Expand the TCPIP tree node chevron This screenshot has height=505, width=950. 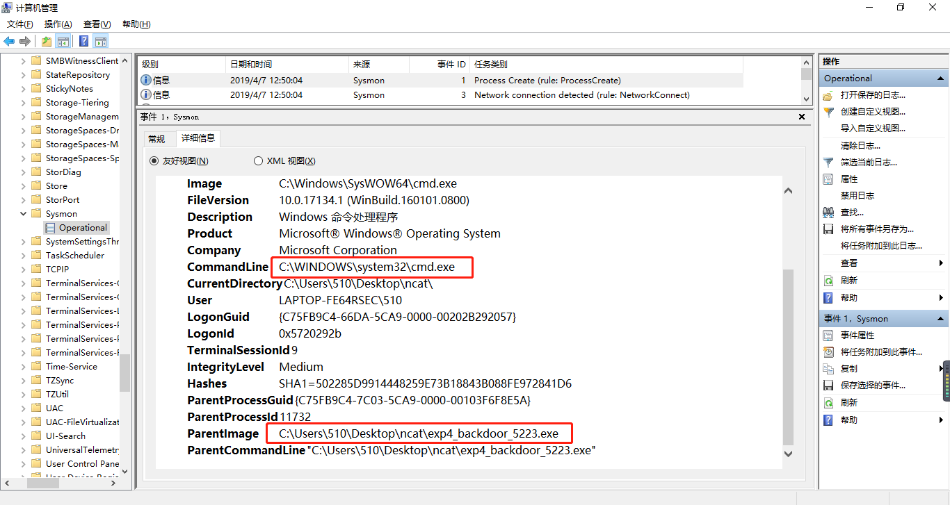click(23, 270)
